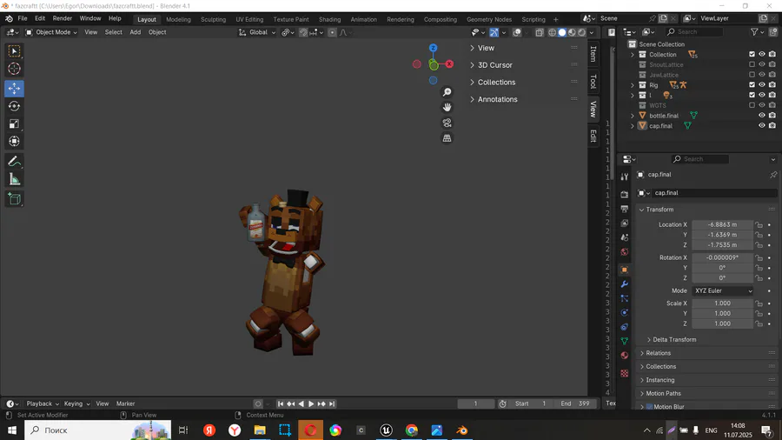Activate the Scale tool
The image size is (782, 440).
click(14, 123)
